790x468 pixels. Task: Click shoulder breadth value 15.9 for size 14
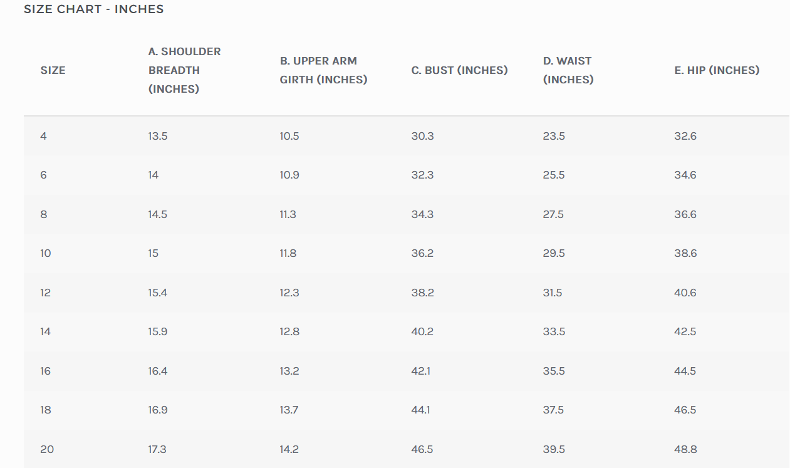[x=158, y=331]
